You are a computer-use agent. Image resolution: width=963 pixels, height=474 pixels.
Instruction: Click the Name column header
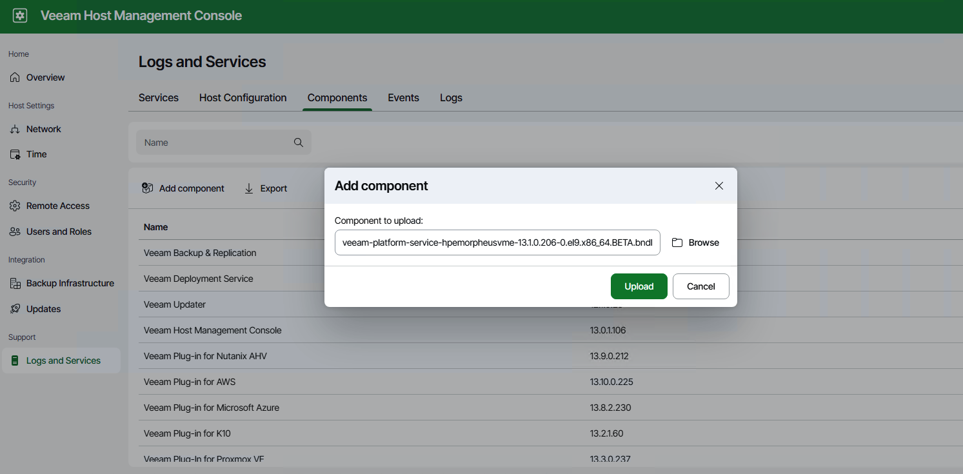(x=155, y=227)
